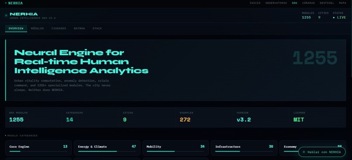The image size is (352, 160).
Task: Click the NERHIA top-left brand logo
Action: click(x=14, y=3)
